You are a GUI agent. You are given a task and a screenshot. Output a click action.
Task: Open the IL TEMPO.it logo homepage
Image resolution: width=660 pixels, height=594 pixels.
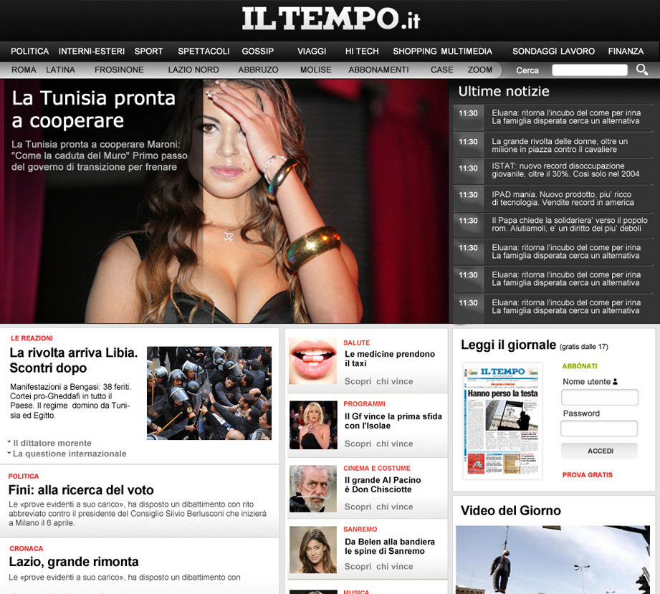coord(331,19)
